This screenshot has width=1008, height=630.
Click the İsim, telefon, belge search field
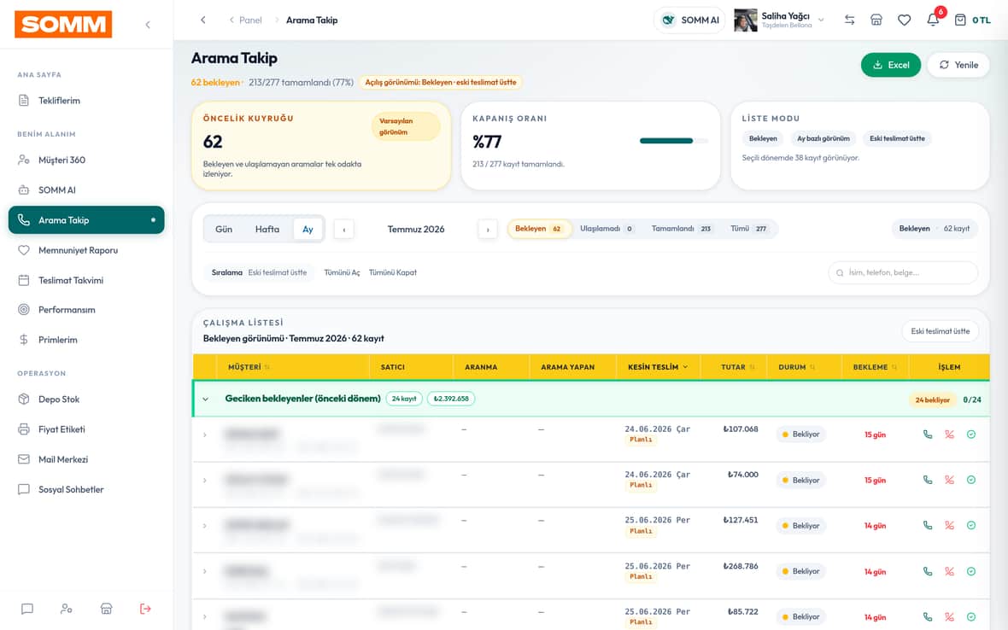(903, 273)
